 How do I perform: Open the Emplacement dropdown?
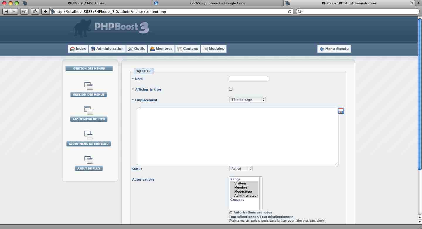[247, 100]
